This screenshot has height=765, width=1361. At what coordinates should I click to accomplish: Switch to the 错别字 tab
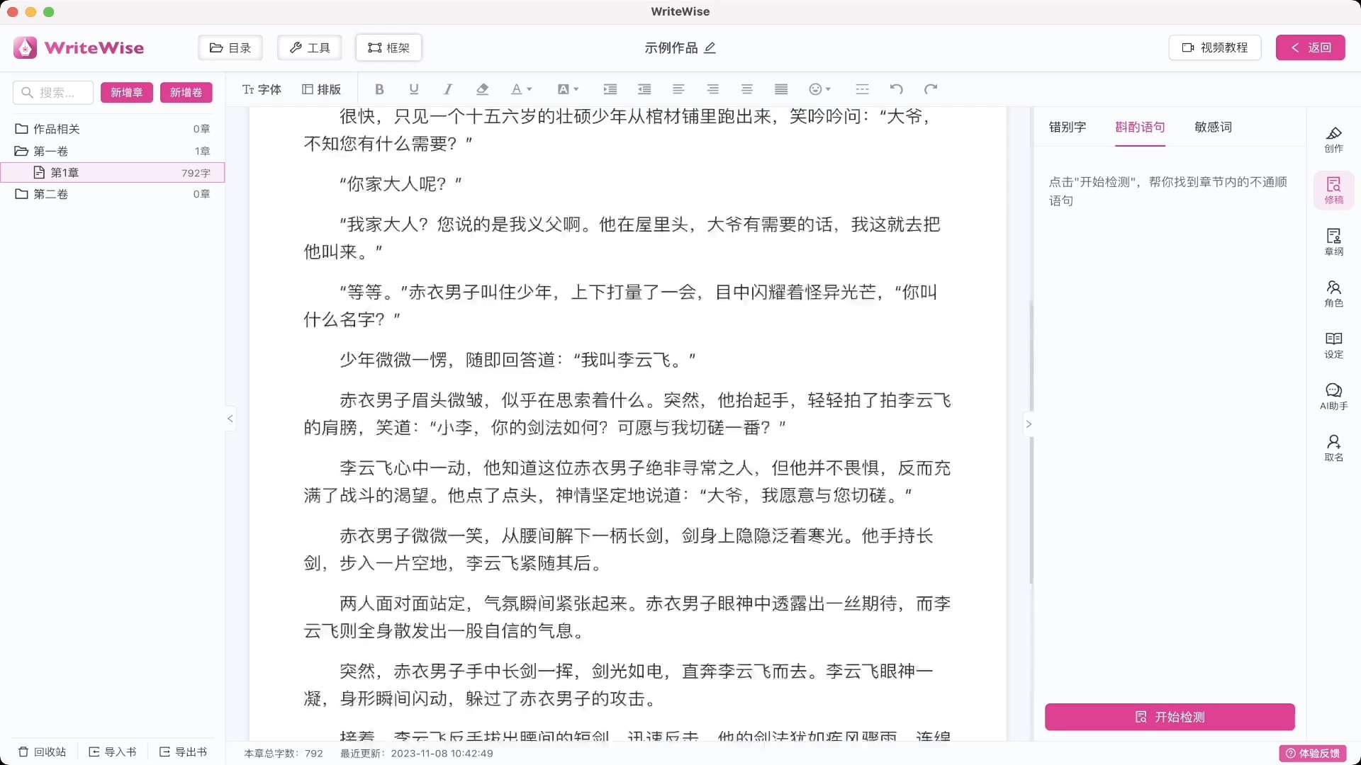(1067, 127)
